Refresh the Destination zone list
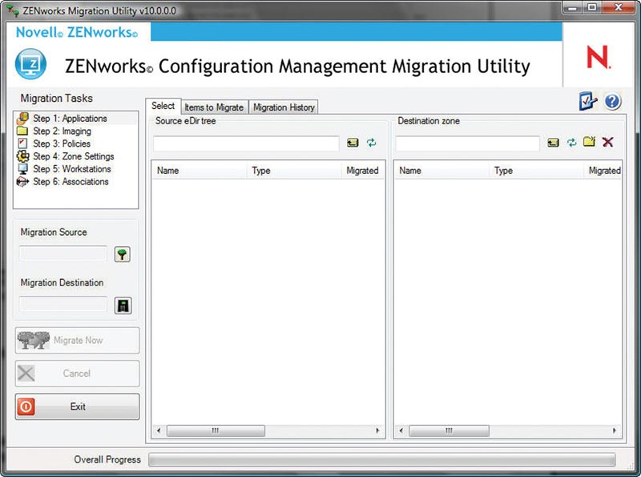 [571, 143]
